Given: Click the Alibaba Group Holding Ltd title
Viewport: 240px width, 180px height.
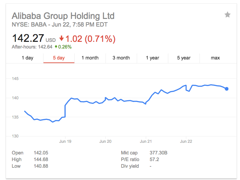Looking at the screenshot, I should (x=63, y=16).
